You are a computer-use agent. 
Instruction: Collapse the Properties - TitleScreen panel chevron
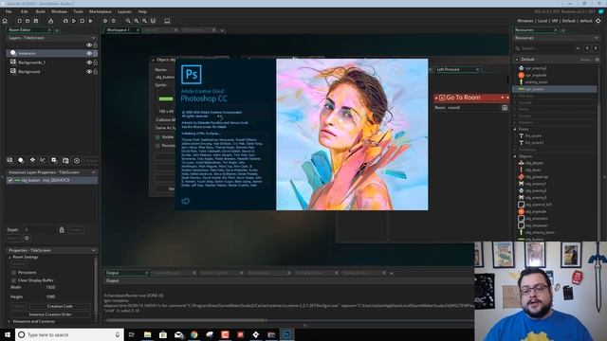93,250
